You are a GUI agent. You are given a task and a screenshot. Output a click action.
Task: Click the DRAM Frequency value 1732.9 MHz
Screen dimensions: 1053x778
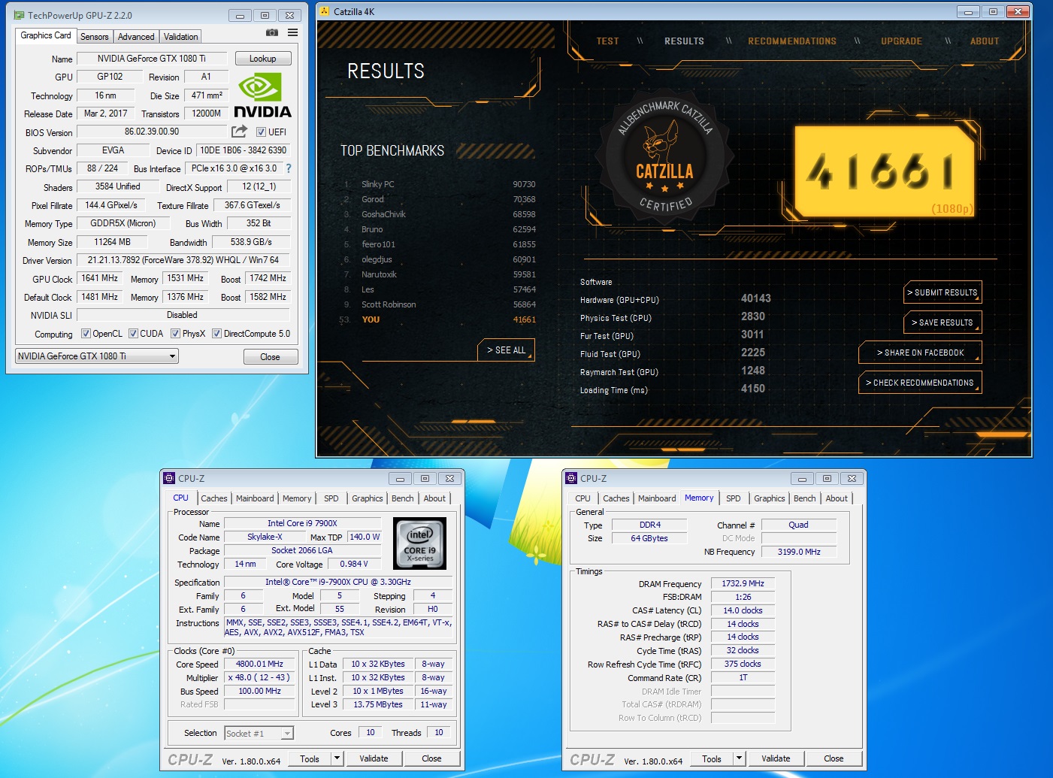pyautogui.click(x=743, y=583)
